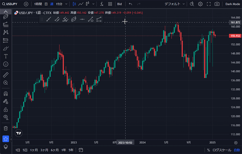242x154 pixels.
Task: Select the XABCD pattern tool
Action: pos(6,32)
